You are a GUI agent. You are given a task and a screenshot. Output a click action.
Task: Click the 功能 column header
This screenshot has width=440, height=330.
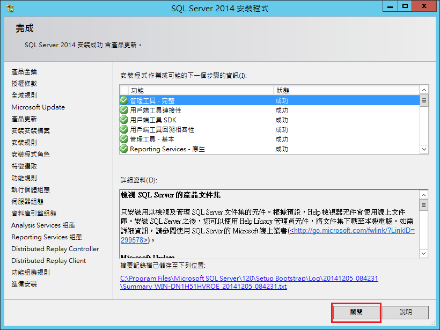click(x=201, y=90)
